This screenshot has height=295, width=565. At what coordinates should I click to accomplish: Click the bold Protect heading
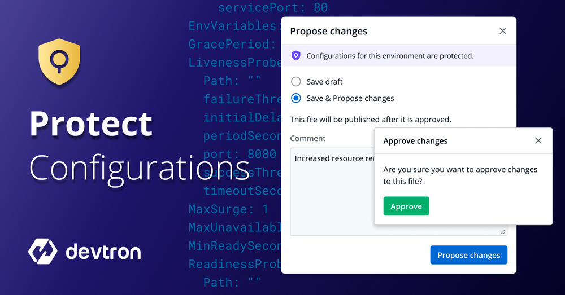pyautogui.click(x=91, y=125)
